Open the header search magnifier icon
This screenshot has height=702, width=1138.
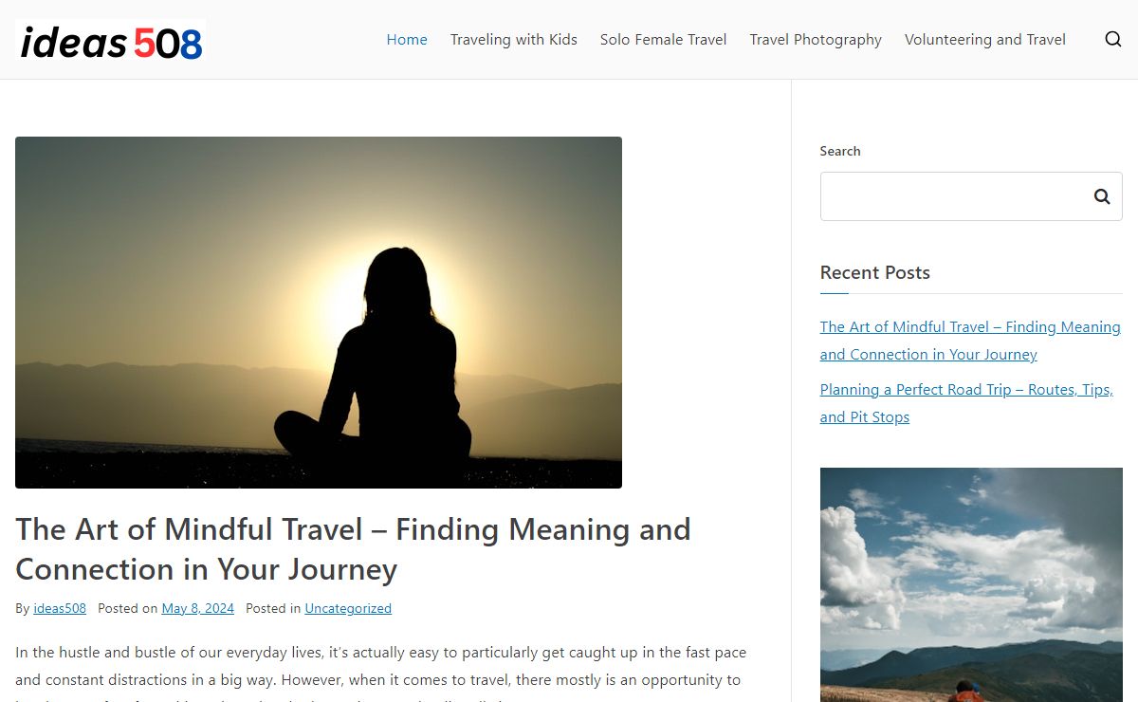pos(1113,39)
